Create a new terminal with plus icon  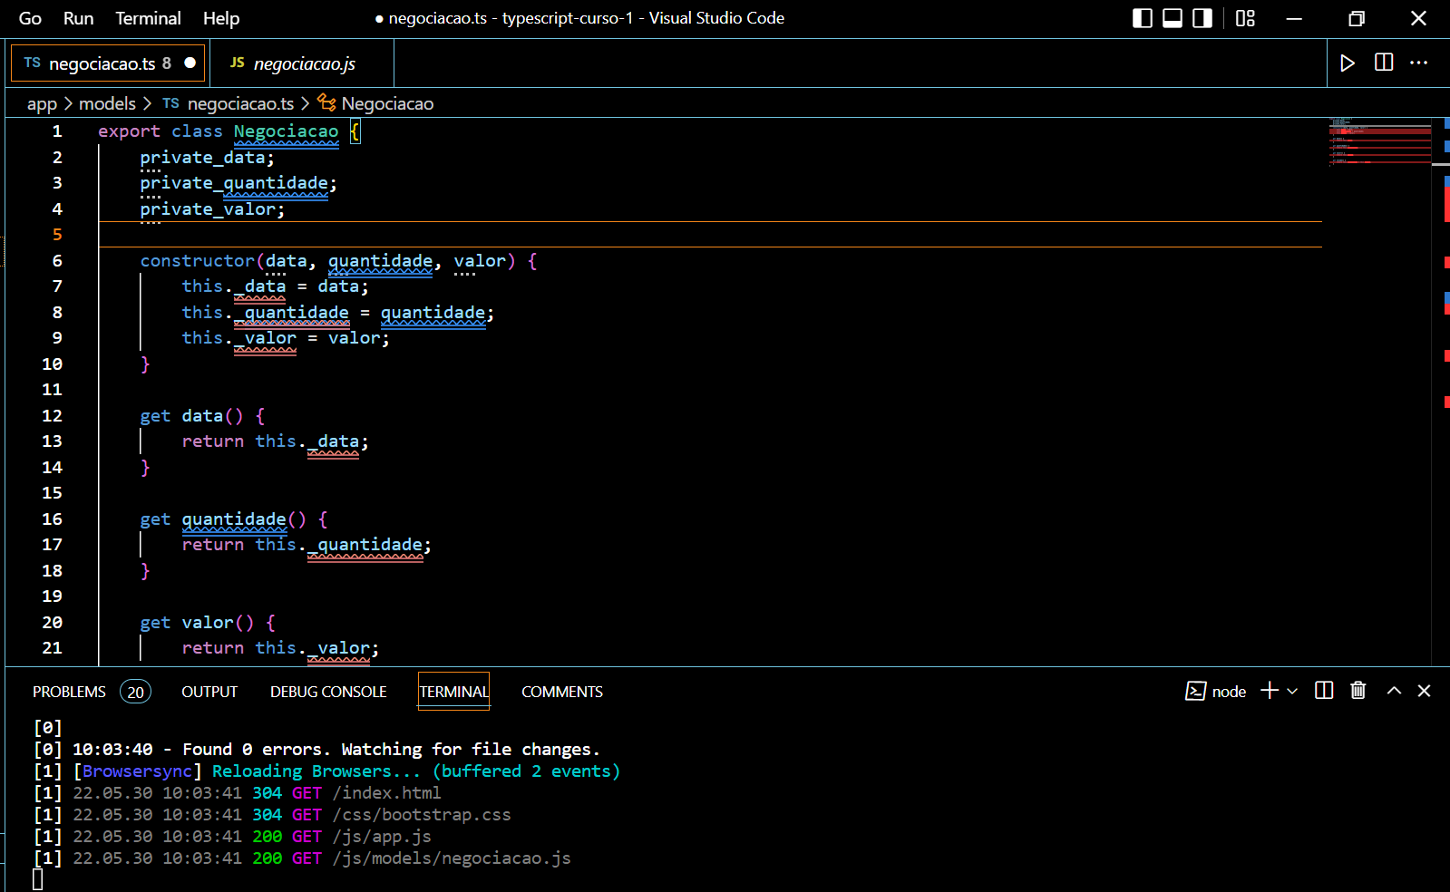1270,691
